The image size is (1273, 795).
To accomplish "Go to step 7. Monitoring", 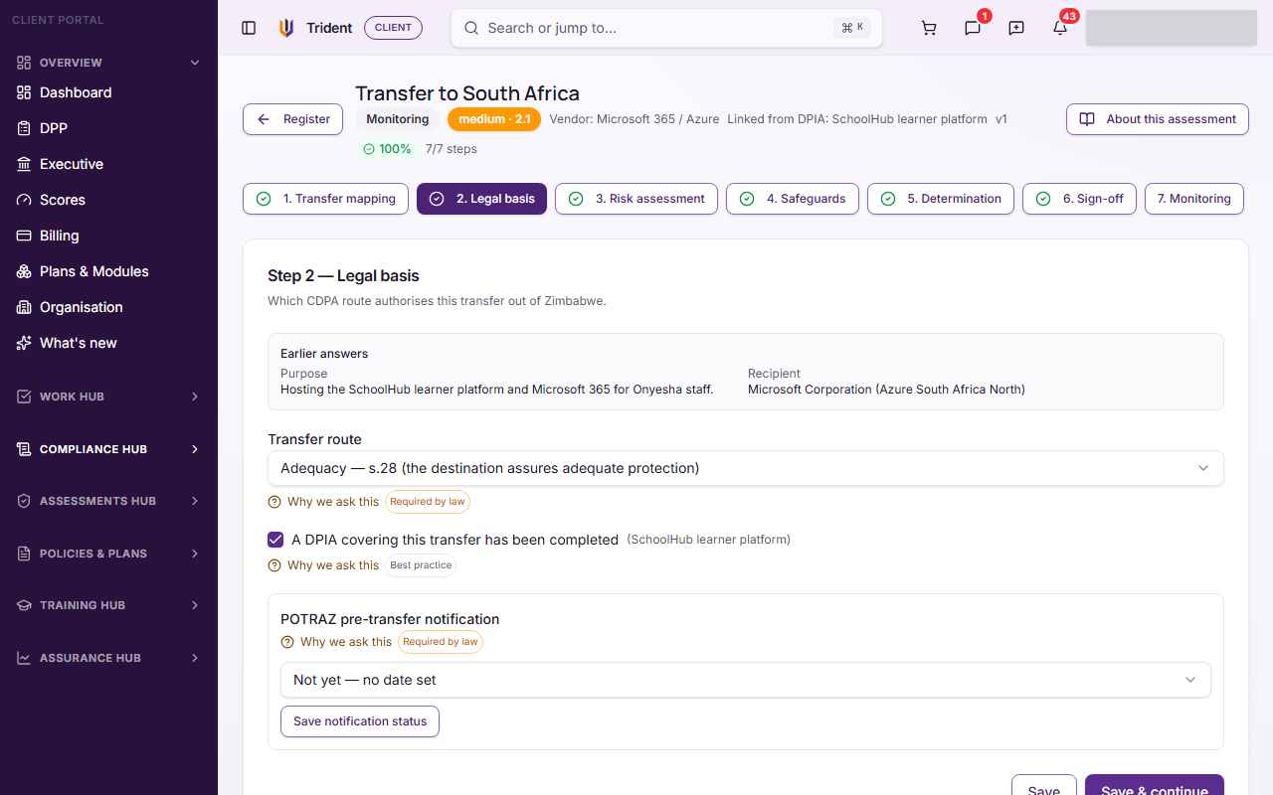I will pyautogui.click(x=1194, y=199).
